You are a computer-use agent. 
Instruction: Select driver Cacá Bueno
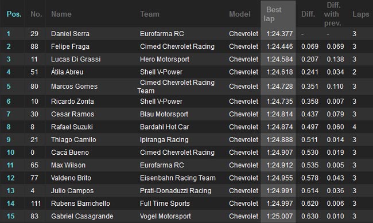click(70, 152)
